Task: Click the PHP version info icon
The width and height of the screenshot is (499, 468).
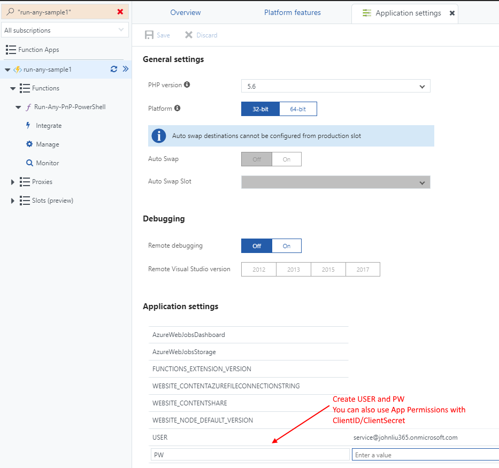Action: [187, 85]
